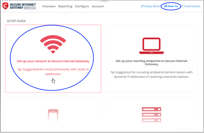
Task: Click the Setup Wizard wand icon
Action: 142,6
